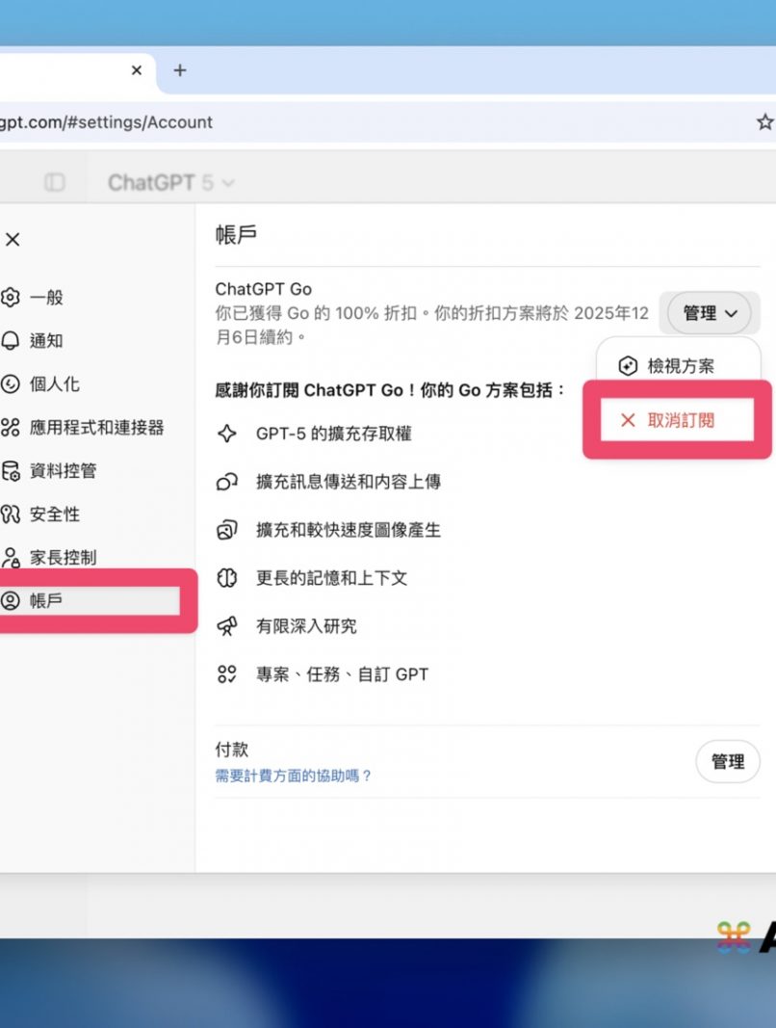Open the 安全性 security tab
Viewport: 776px width, 1028px height.
[47, 514]
